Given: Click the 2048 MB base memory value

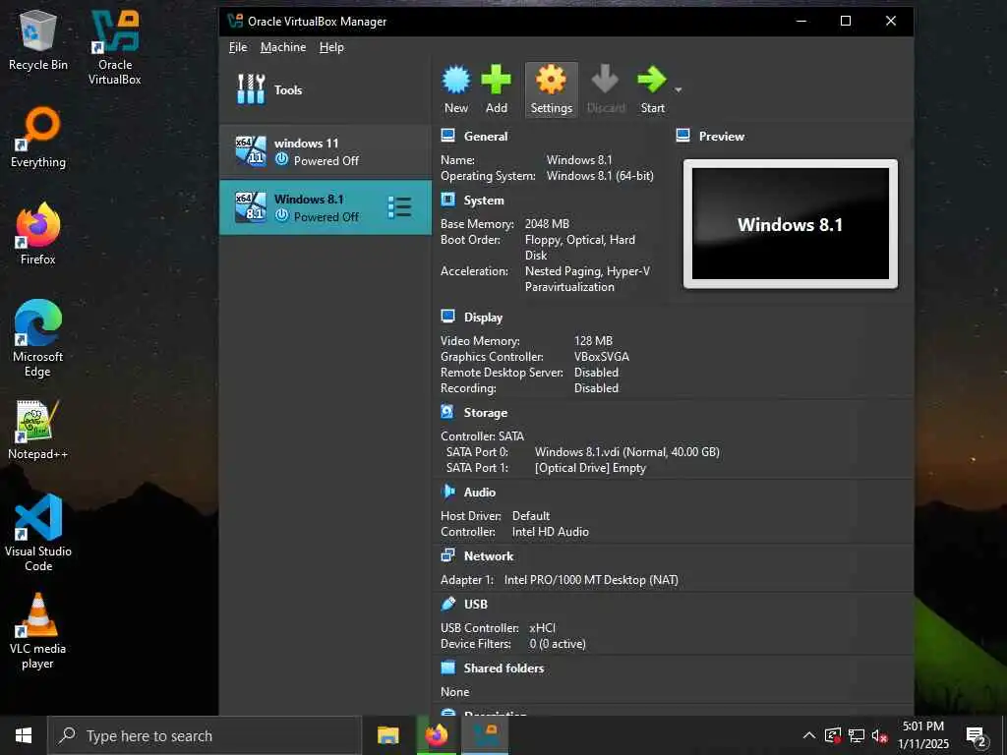Looking at the screenshot, I should pyautogui.click(x=547, y=224).
